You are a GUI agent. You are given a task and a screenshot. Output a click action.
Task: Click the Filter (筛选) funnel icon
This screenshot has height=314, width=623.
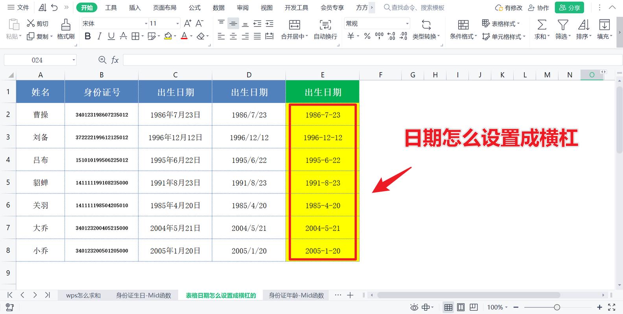[563, 25]
